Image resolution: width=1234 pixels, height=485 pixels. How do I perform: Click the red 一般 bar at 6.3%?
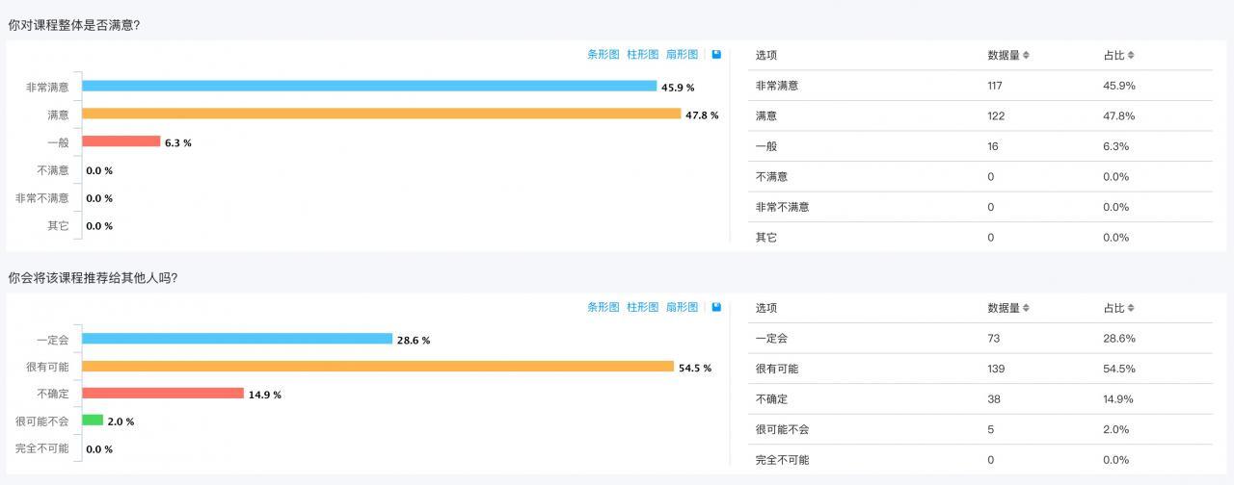[121, 141]
